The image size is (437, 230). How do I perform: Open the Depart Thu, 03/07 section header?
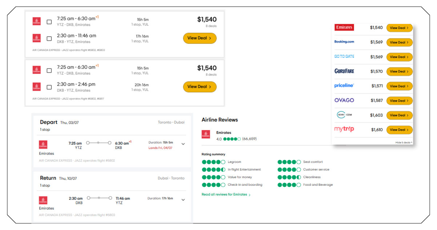pos(59,123)
